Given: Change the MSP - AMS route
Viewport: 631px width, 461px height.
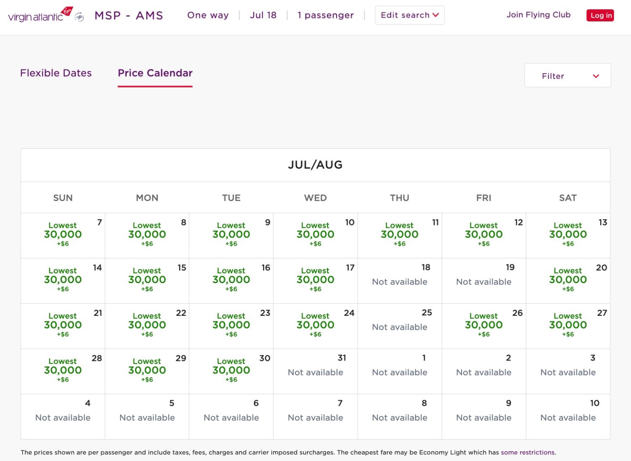Looking at the screenshot, I should pos(129,15).
